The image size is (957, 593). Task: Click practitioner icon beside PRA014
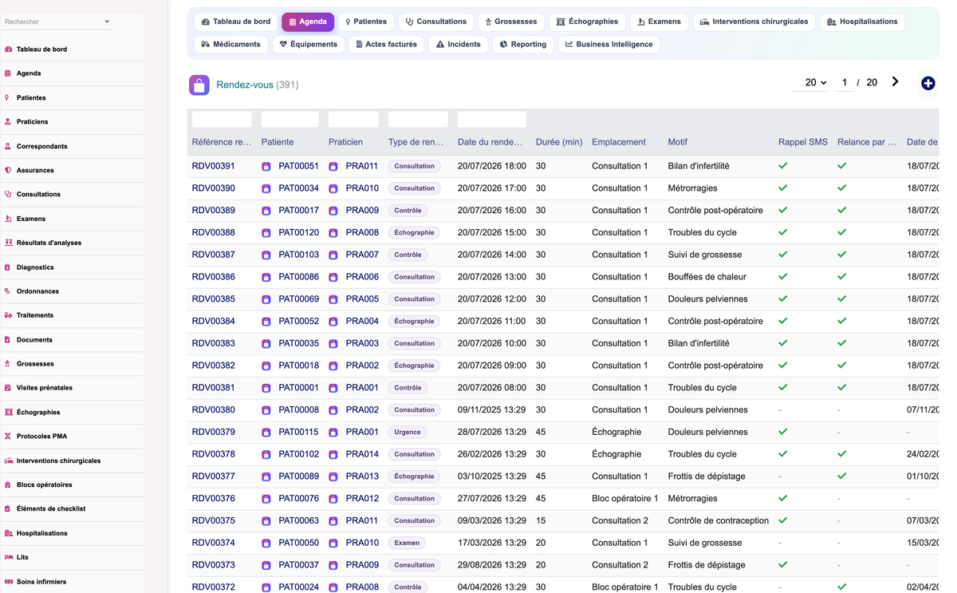click(333, 455)
